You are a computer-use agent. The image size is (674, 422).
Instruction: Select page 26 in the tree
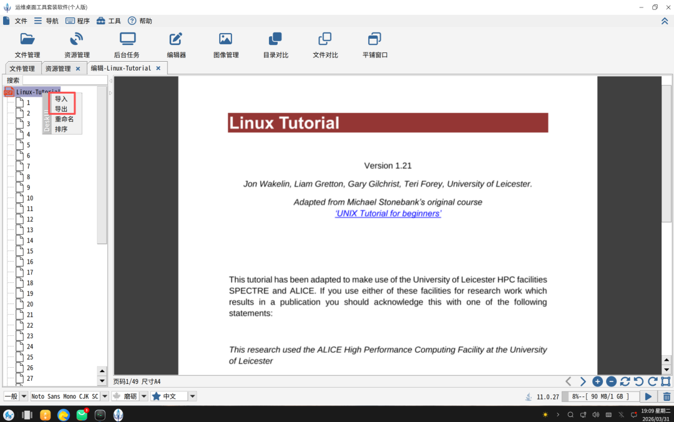(x=25, y=368)
